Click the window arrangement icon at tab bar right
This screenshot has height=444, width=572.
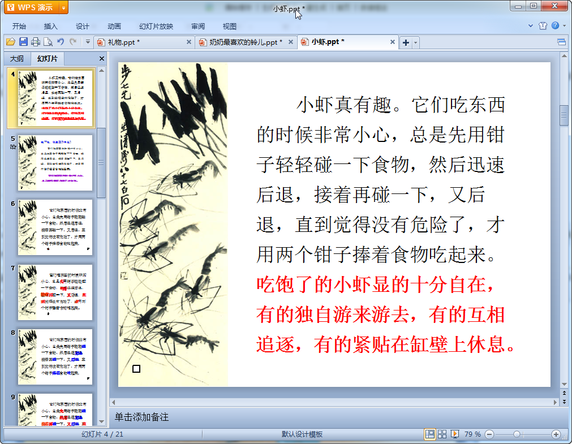pyautogui.click(x=562, y=42)
